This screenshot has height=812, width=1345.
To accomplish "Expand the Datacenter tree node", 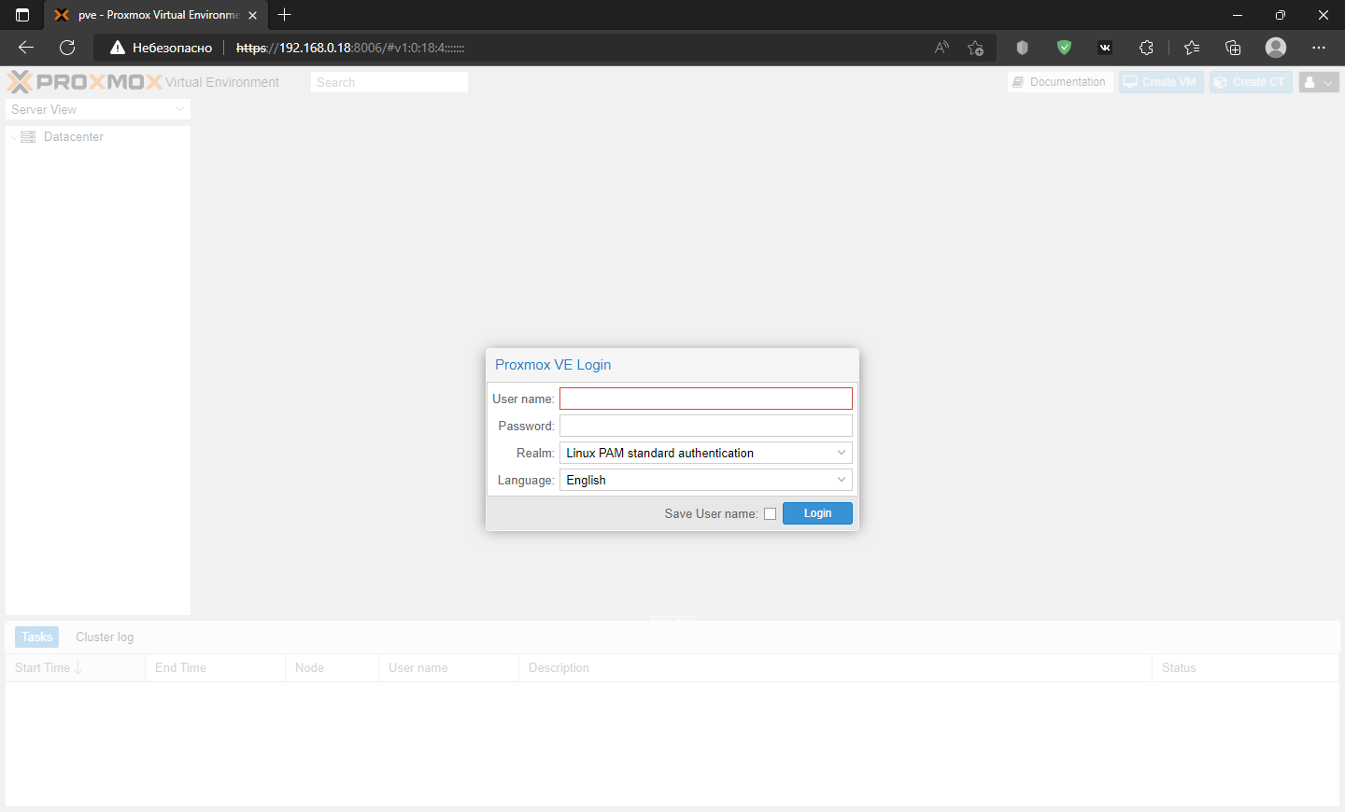I will (x=13, y=137).
